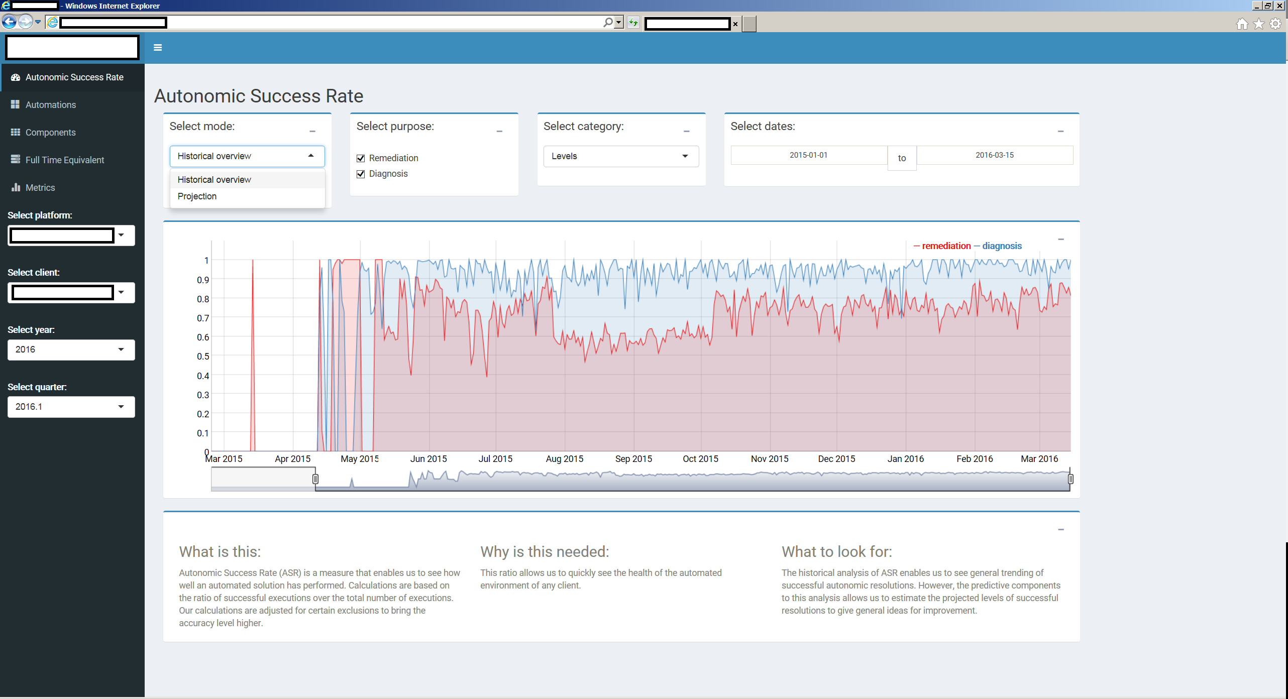Click the Components table icon
Image resolution: width=1288 pixels, height=699 pixels.
[x=15, y=132]
